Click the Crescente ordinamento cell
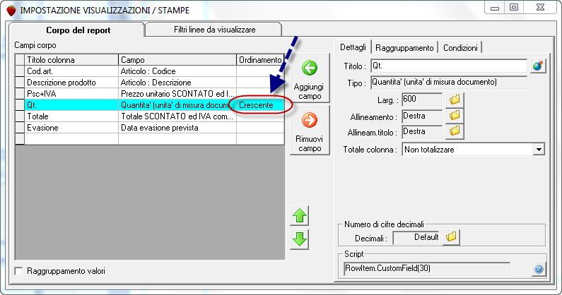This screenshot has height=295, width=562. pos(260,105)
